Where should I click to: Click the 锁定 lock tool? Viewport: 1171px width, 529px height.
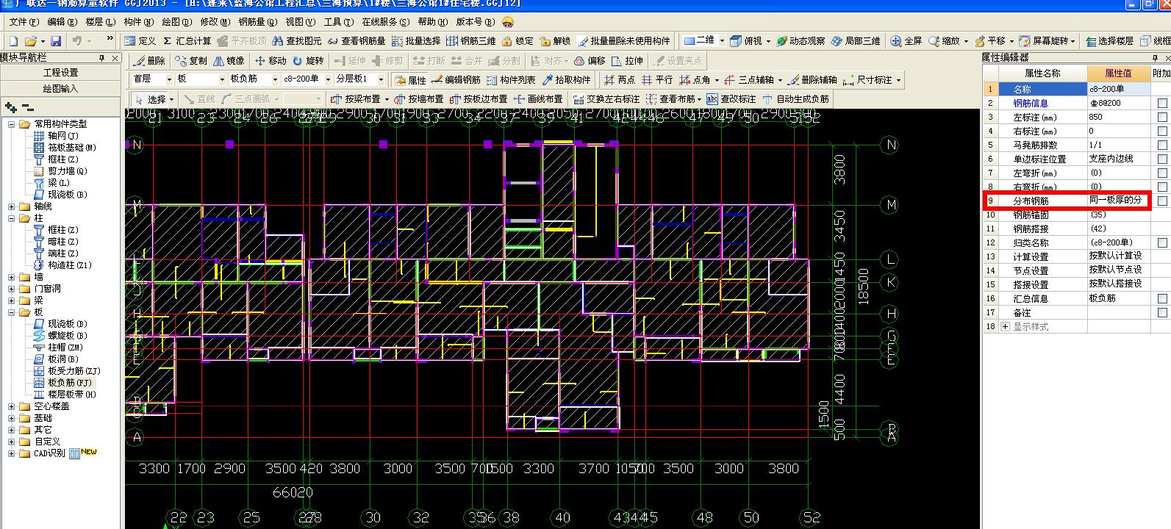518,41
